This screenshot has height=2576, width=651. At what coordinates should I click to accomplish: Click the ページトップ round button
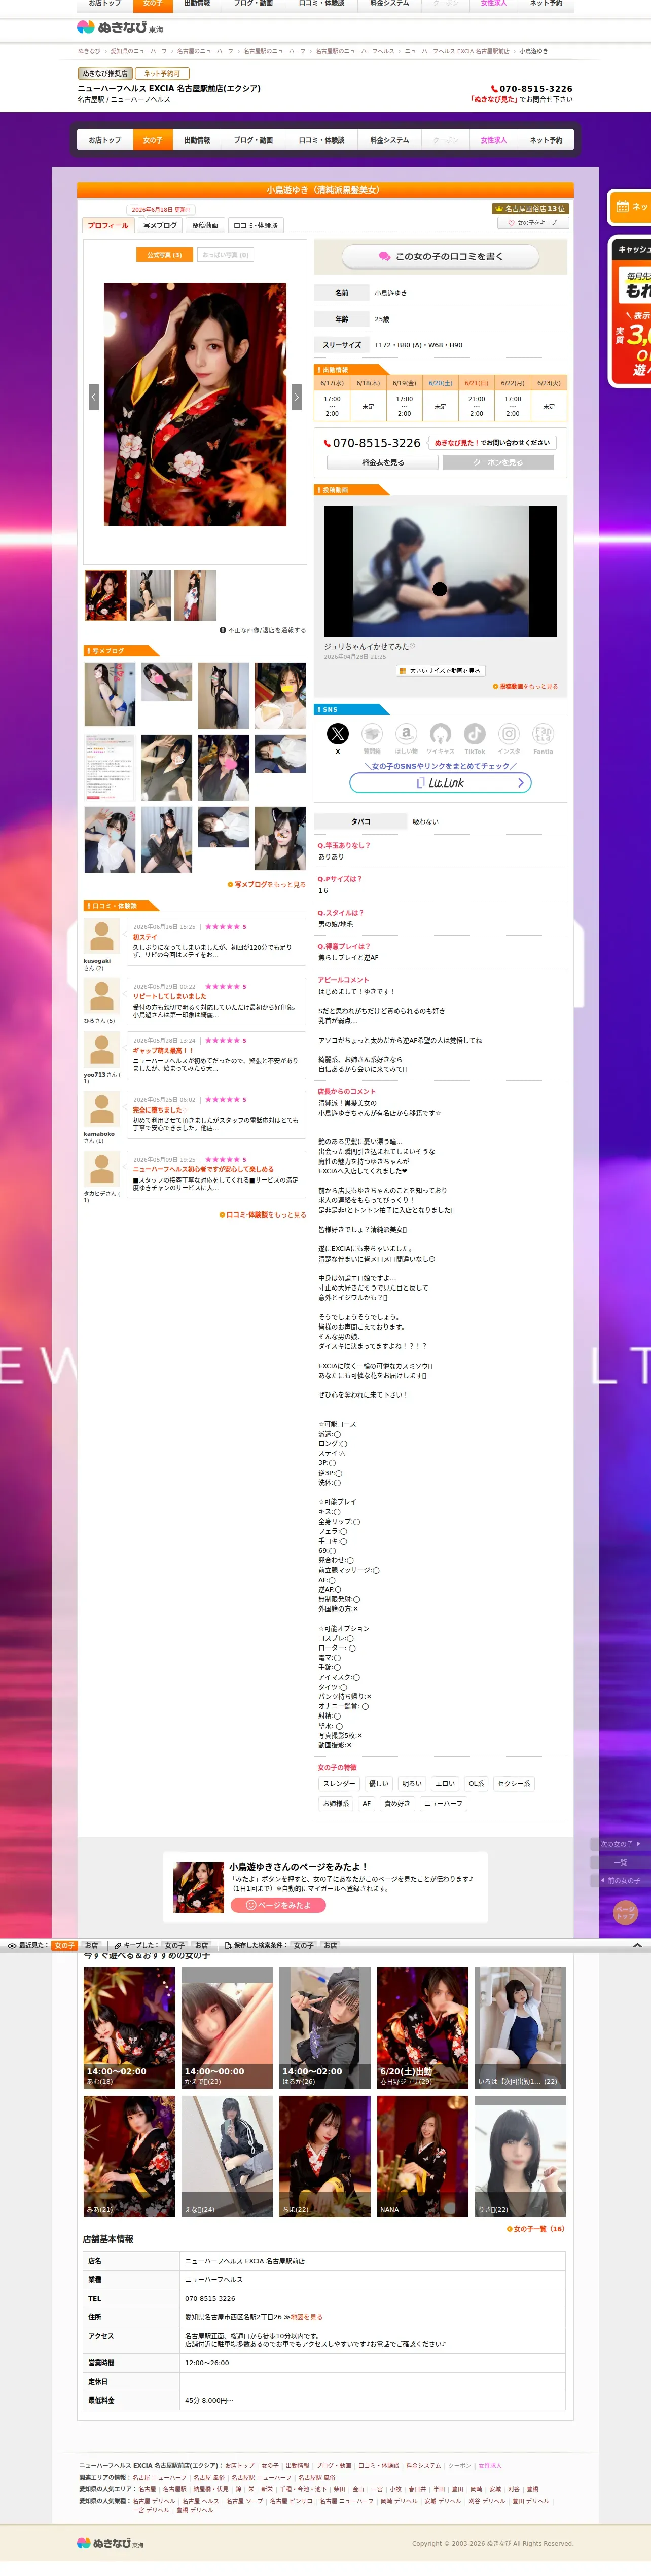pyautogui.click(x=625, y=1912)
